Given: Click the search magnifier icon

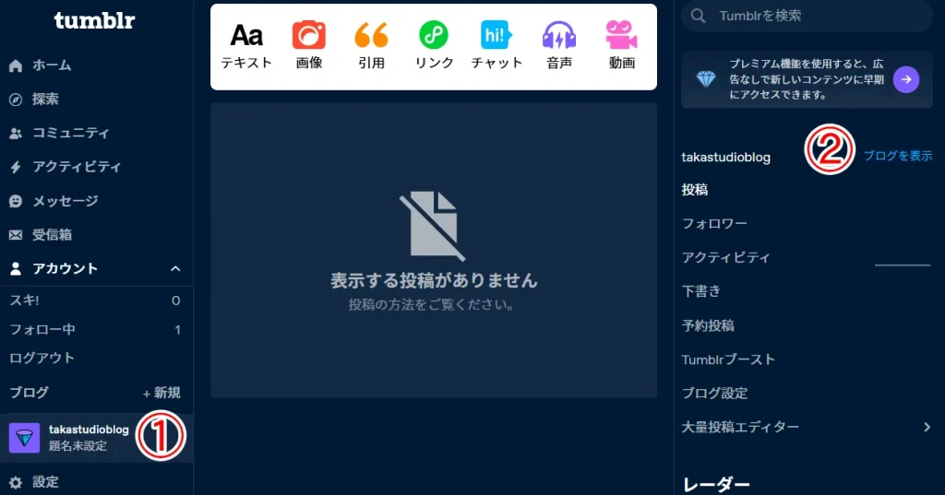Looking at the screenshot, I should [698, 16].
